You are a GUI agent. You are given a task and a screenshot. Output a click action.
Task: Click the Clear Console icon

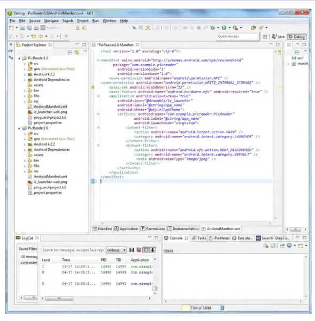[266, 246]
